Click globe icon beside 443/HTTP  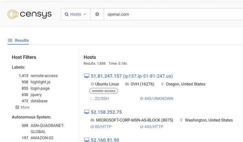pyautogui.click(x=142, y=127)
